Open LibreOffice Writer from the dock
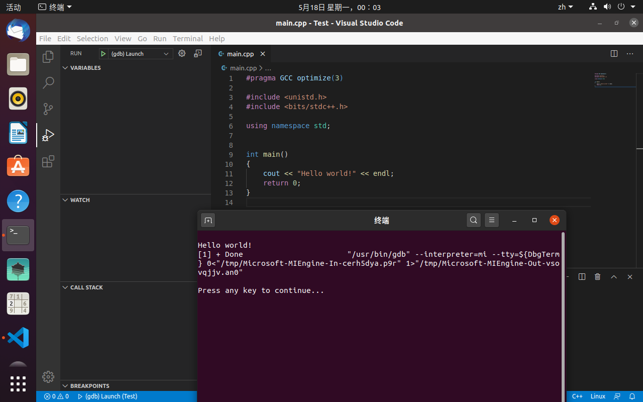Image resolution: width=643 pixels, height=402 pixels. click(x=18, y=133)
